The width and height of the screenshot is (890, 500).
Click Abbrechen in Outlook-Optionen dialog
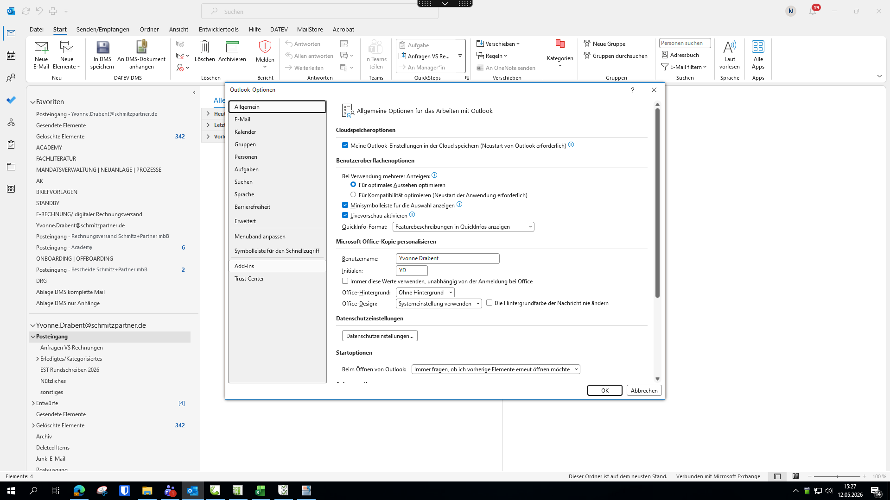click(644, 390)
